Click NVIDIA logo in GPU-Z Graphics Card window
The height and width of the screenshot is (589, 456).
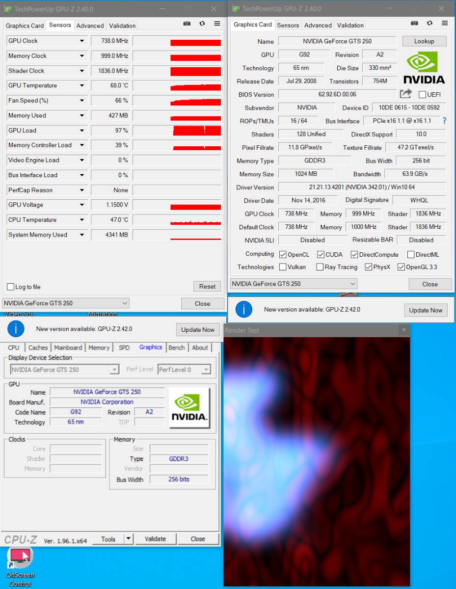point(424,68)
